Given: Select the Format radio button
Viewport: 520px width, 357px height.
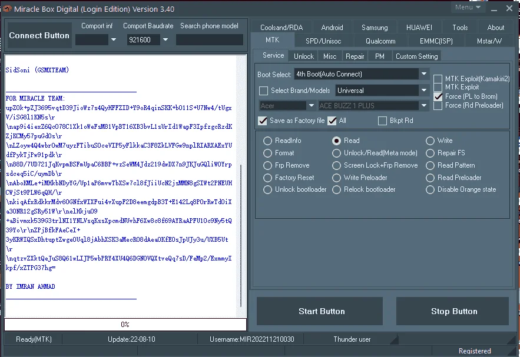Looking at the screenshot, I should click(x=267, y=153).
